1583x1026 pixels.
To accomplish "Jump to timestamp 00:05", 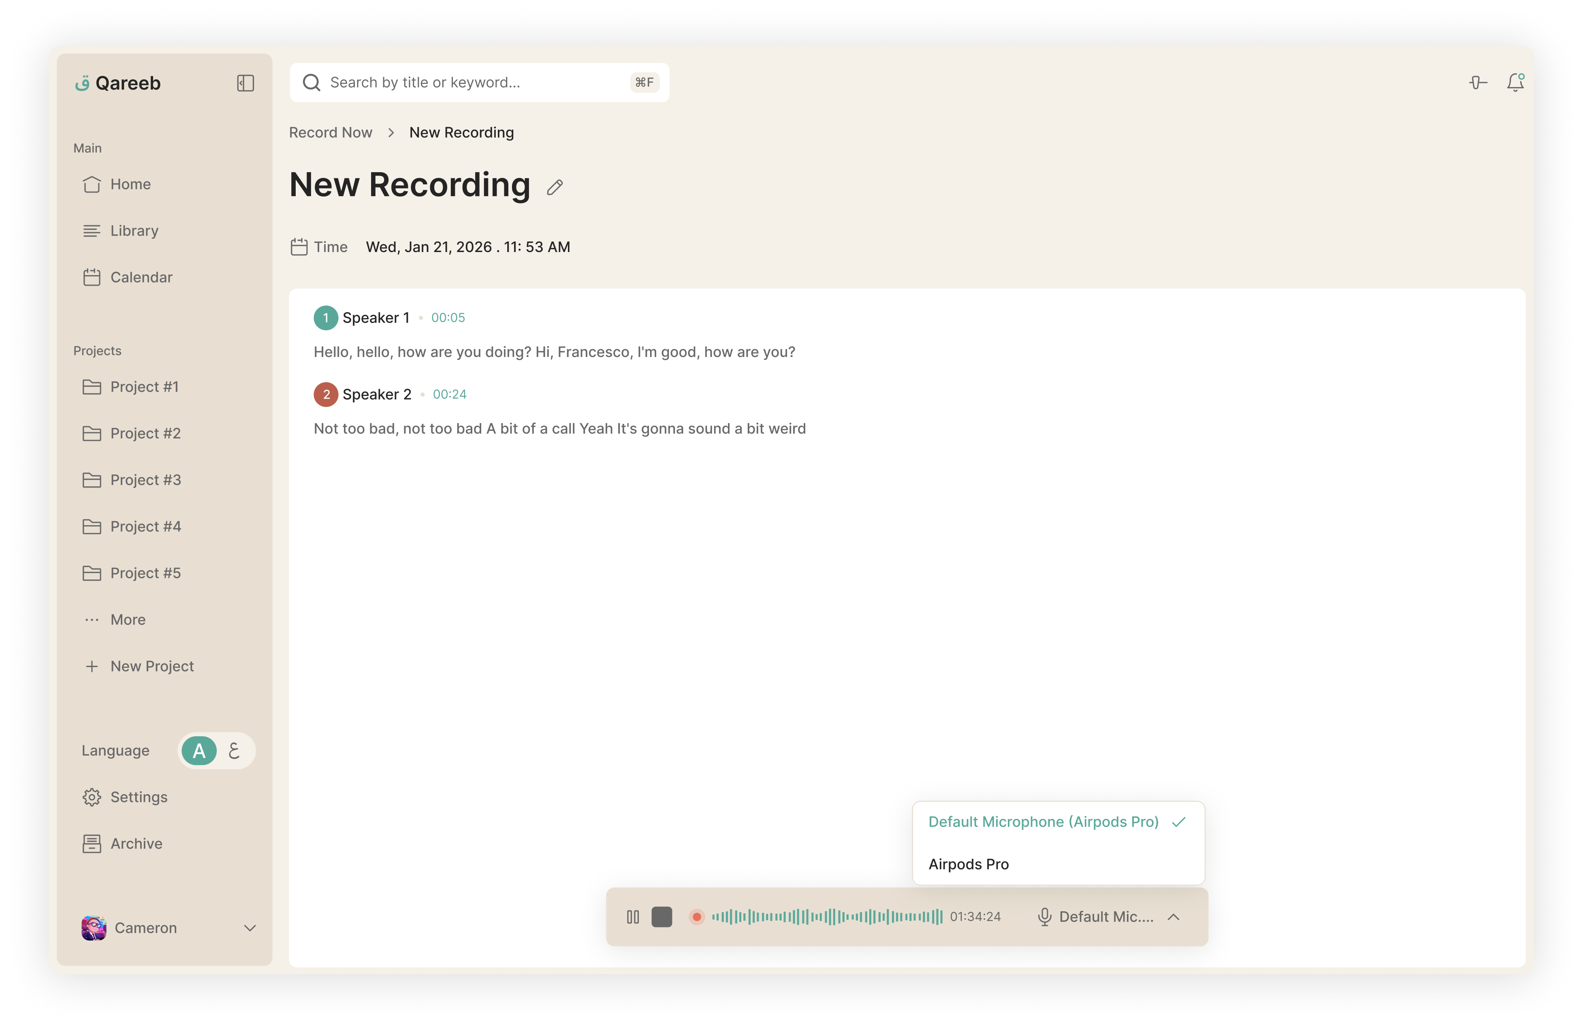I will pyautogui.click(x=448, y=318).
